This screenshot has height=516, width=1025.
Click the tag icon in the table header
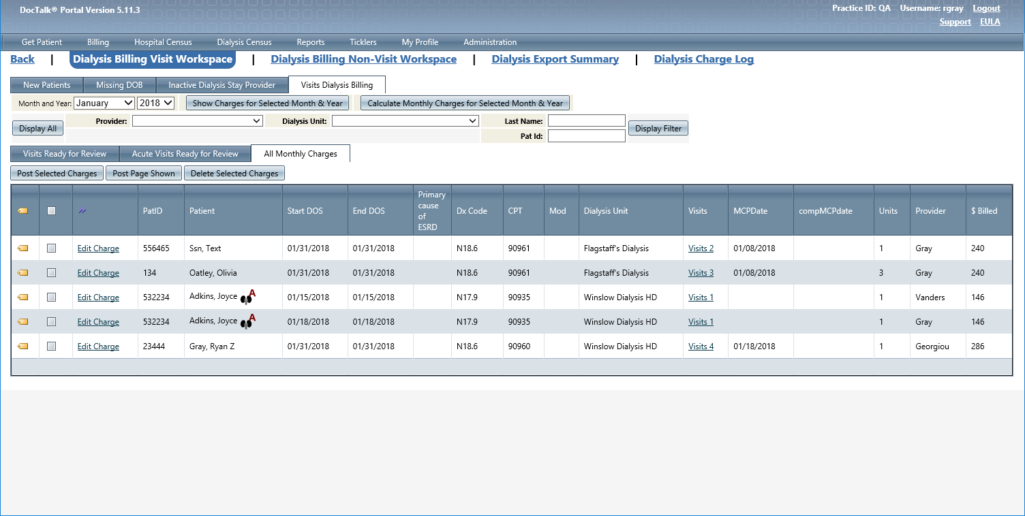tap(22, 211)
